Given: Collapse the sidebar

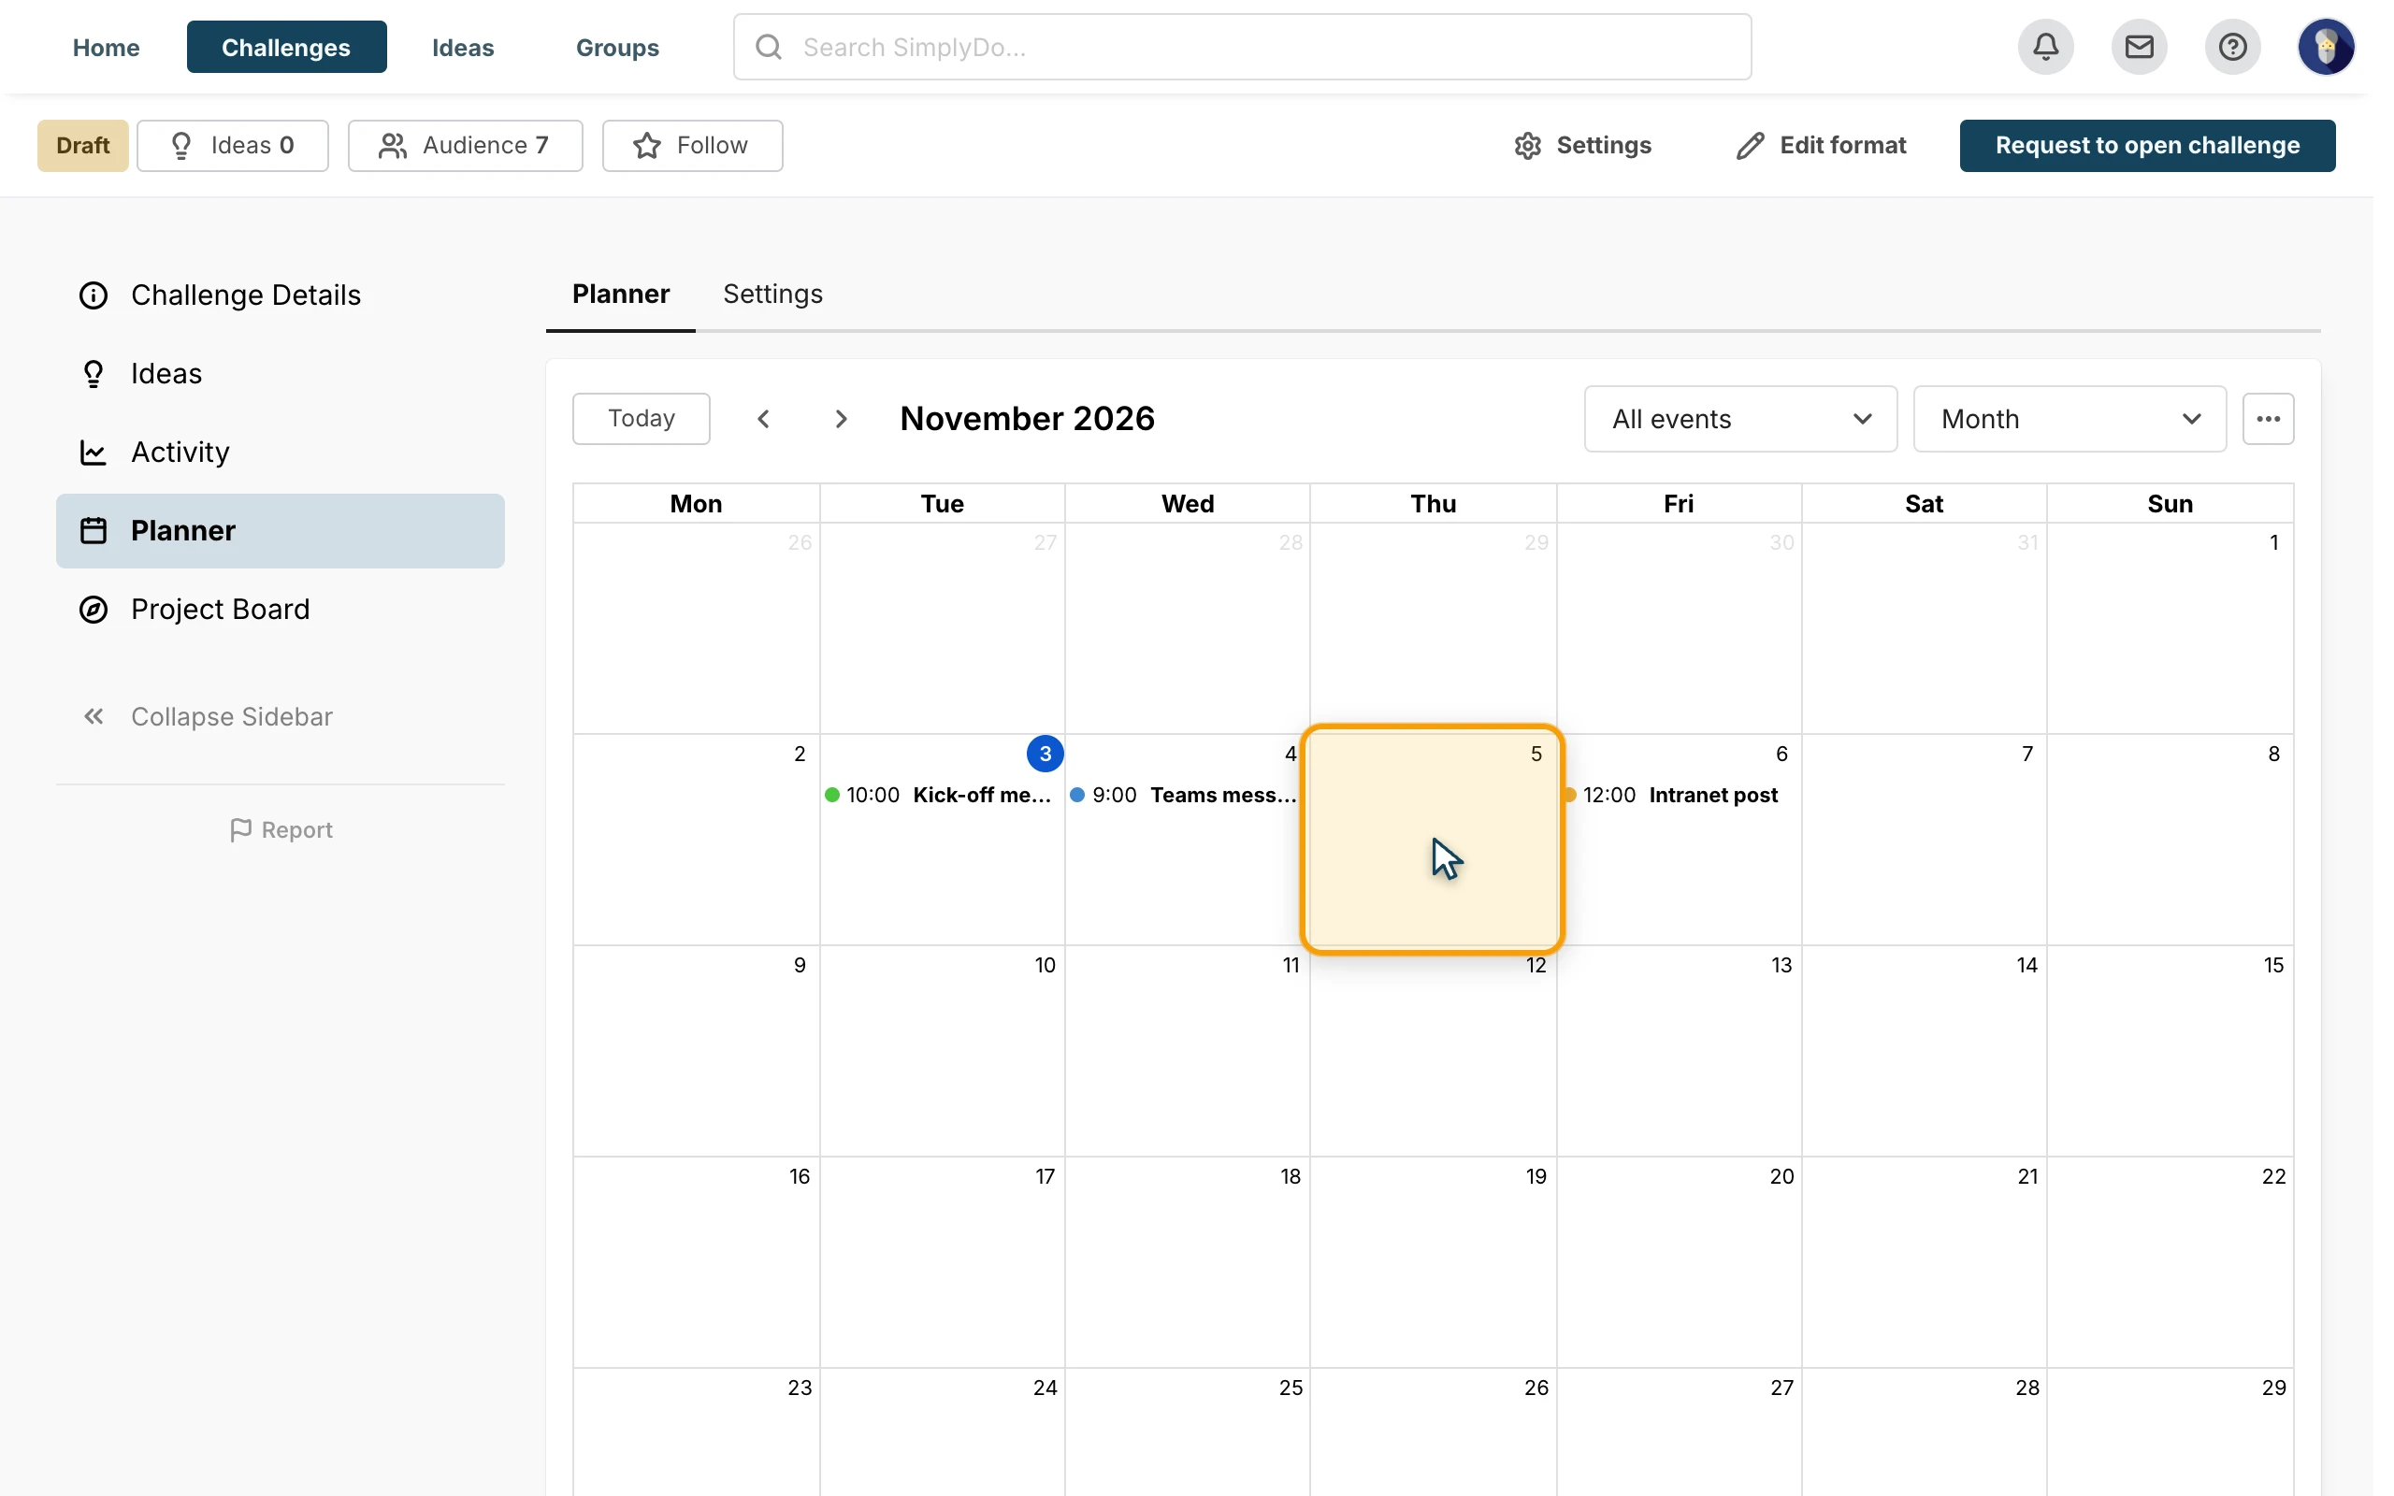Looking at the screenshot, I should (208, 716).
